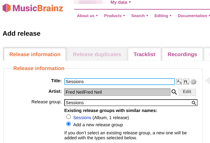Image resolution: width=210 pixels, height=143 pixels.
Task: Expand the About us menu
Action: [87, 16]
